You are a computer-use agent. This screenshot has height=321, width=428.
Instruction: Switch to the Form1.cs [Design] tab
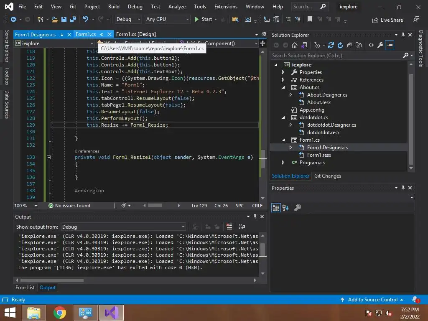[x=136, y=34]
